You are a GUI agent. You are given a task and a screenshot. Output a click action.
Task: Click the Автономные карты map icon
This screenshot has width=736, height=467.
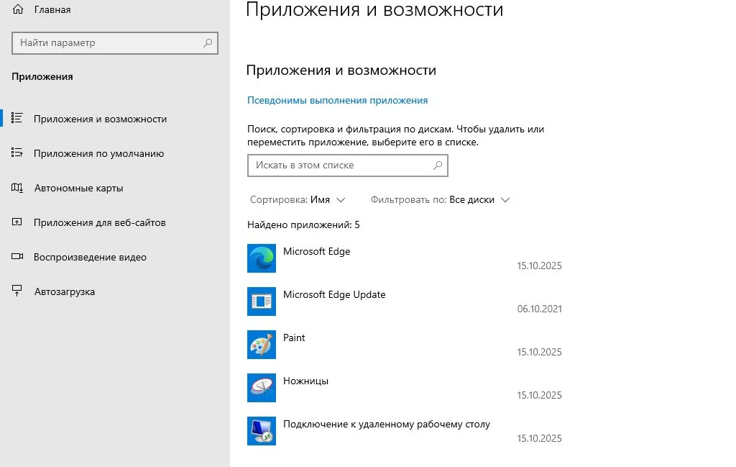click(x=18, y=189)
